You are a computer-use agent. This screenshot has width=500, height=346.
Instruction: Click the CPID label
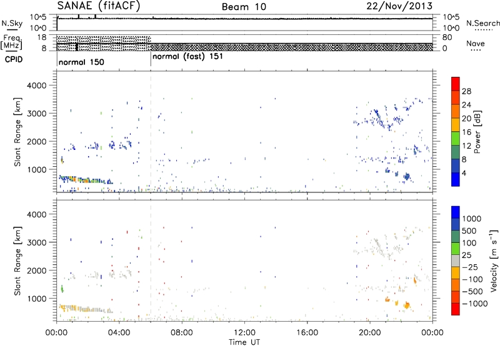(x=14, y=59)
